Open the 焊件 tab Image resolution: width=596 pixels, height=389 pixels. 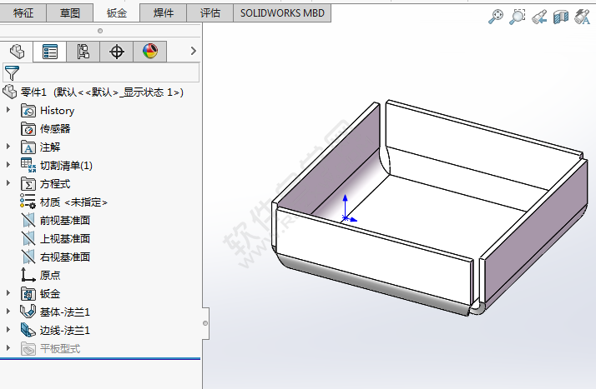[164, 13]
